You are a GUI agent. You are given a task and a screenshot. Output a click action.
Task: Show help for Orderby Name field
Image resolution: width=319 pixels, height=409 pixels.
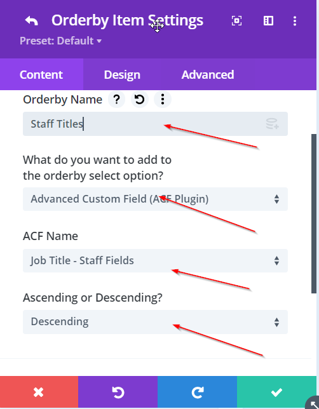(x=117, y=99)
